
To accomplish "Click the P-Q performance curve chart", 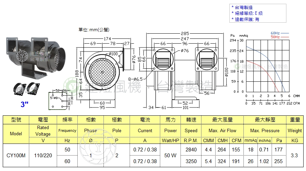I will [264, 68].
